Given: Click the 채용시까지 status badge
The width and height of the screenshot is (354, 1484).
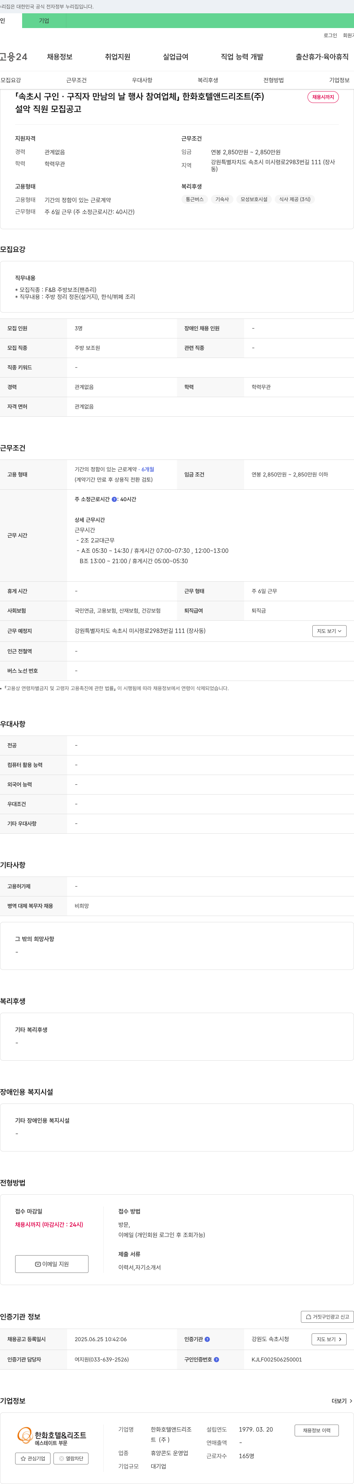Looking at the screenshot, I should pos(323,97).
